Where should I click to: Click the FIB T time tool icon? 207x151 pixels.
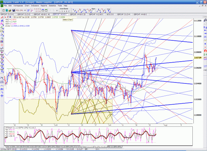[108, 10]
